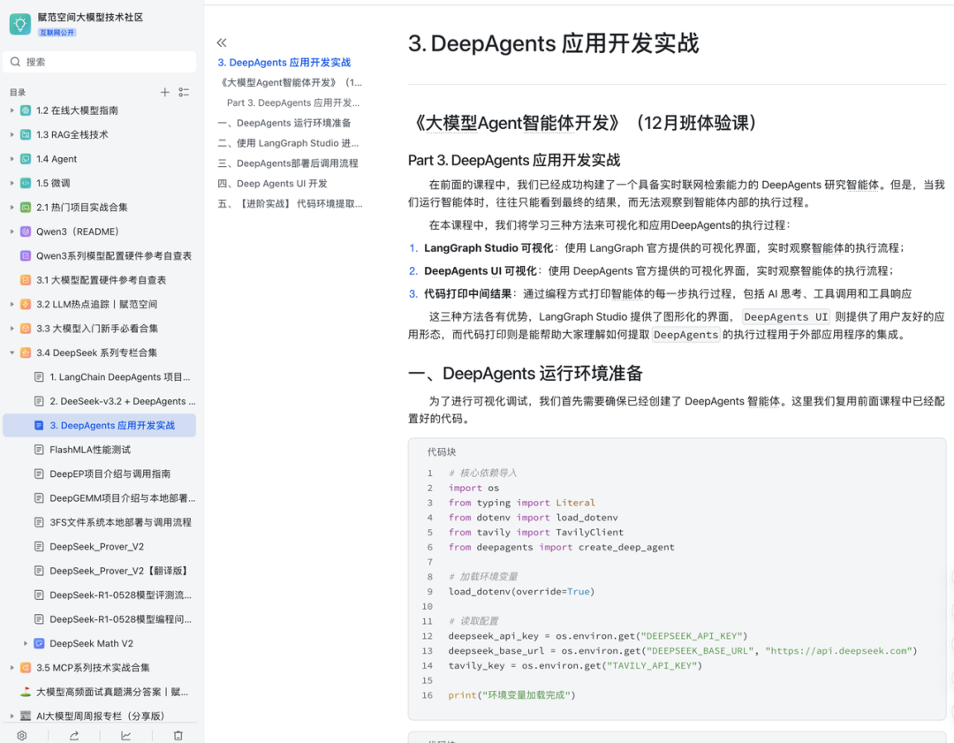Select 3. DeepAgents 应用开发实战 in sidebar tree
Viewport: 954px width, 743px height.
pyautogui.click(x=100, y=425)
